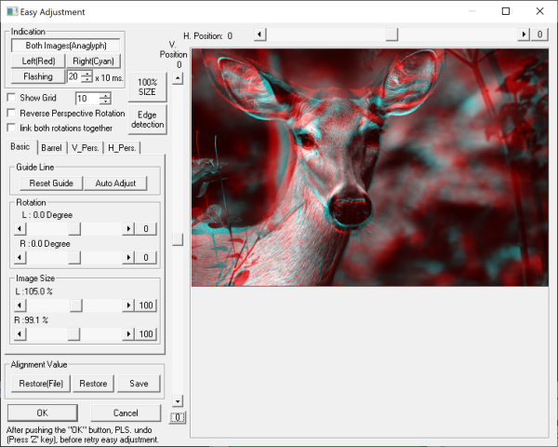558x447 pixels.
Task: Show Right(Cyan) image only
Action: [x=94, y=61]
